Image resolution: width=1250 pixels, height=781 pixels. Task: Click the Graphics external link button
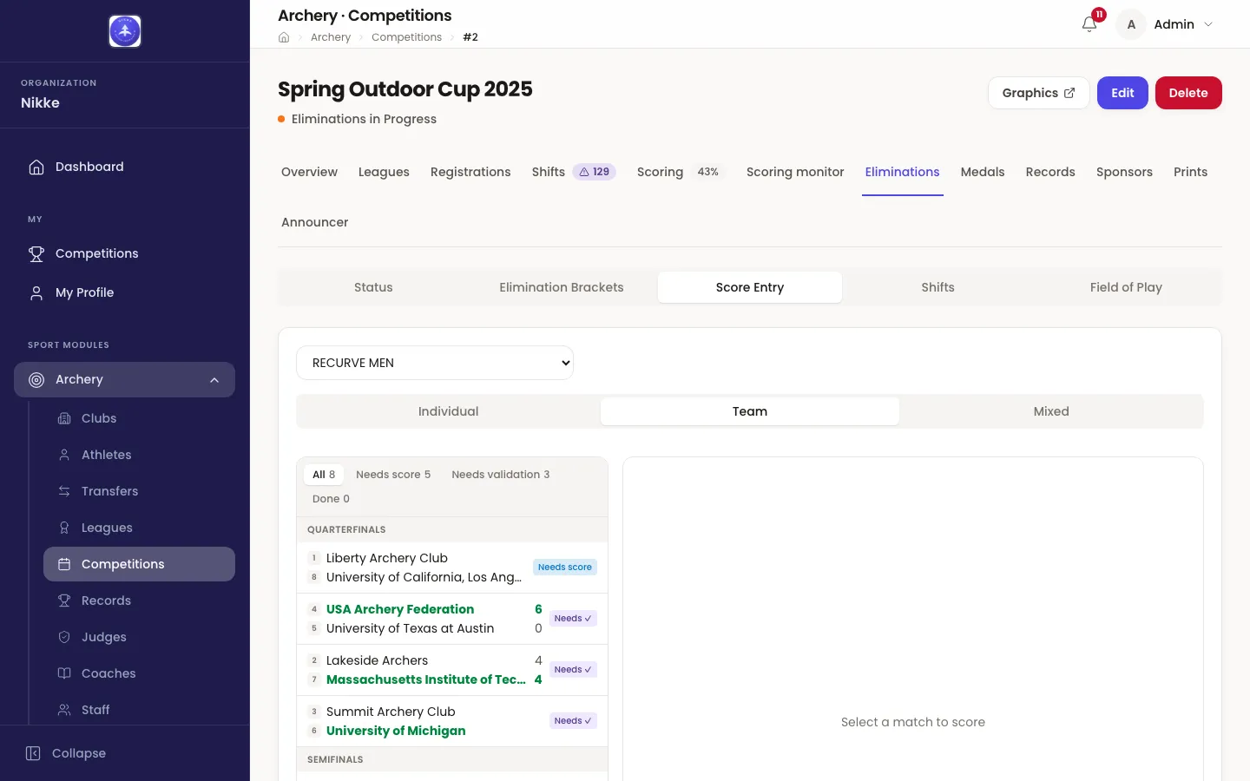1038,93
